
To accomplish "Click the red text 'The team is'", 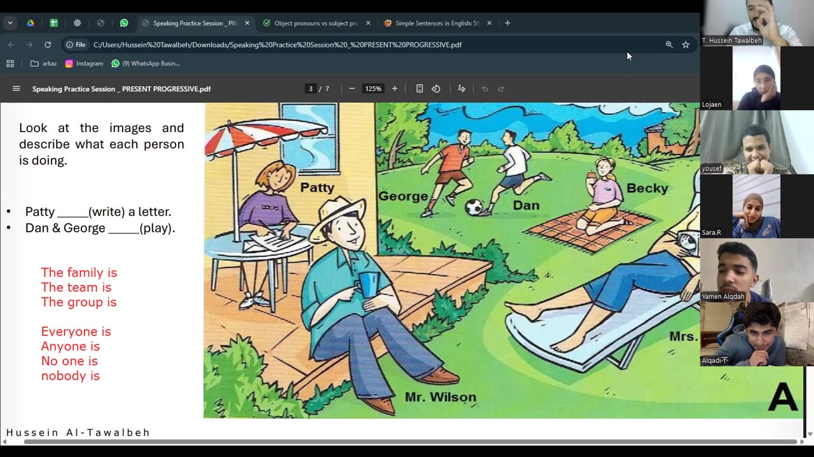I will coord(76,287).
